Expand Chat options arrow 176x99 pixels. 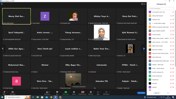[60, 92]
